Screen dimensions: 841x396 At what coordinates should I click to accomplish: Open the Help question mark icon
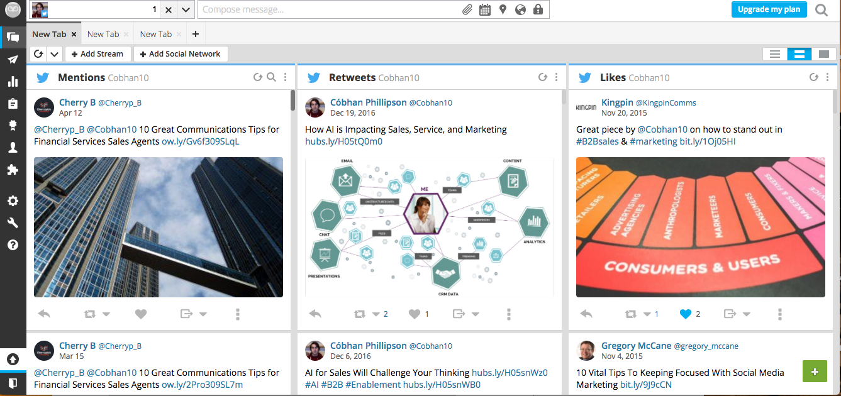13,245
